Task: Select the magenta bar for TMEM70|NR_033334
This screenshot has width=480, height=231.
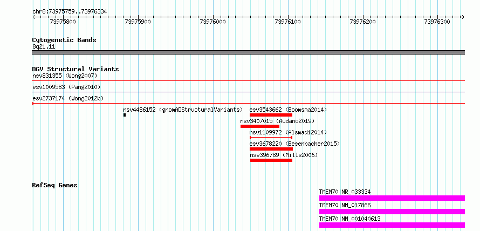Action: pos(392,198)
